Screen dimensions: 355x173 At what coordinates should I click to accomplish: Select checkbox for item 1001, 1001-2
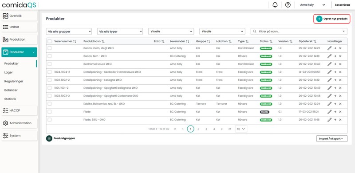click(x=50, y=88)
